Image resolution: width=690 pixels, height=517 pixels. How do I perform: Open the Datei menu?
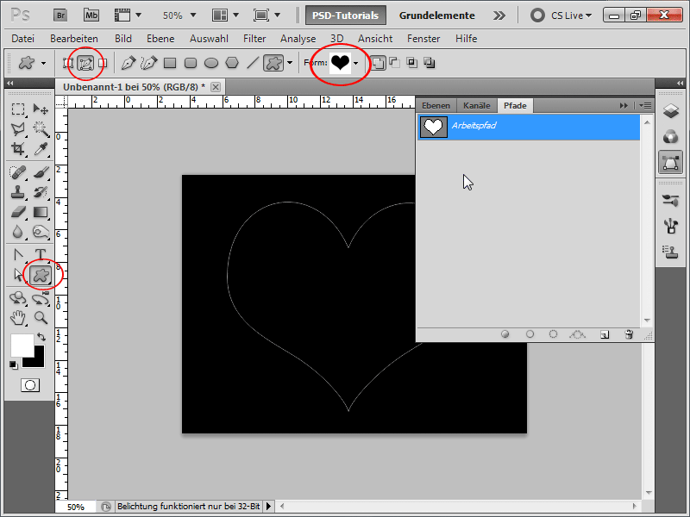tap(23, 39)
